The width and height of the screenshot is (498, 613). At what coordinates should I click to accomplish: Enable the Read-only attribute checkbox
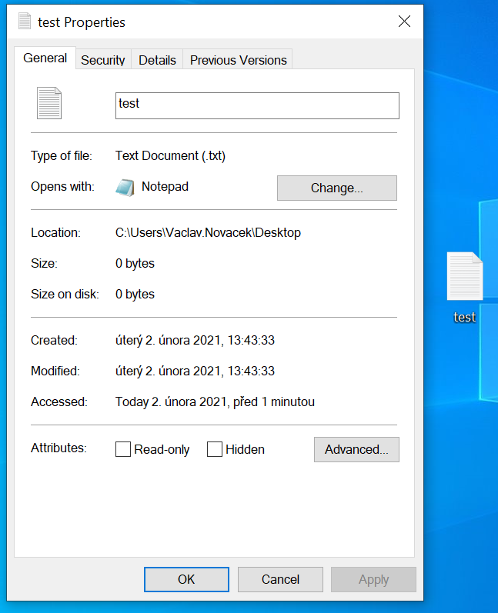tap(123, 449)
